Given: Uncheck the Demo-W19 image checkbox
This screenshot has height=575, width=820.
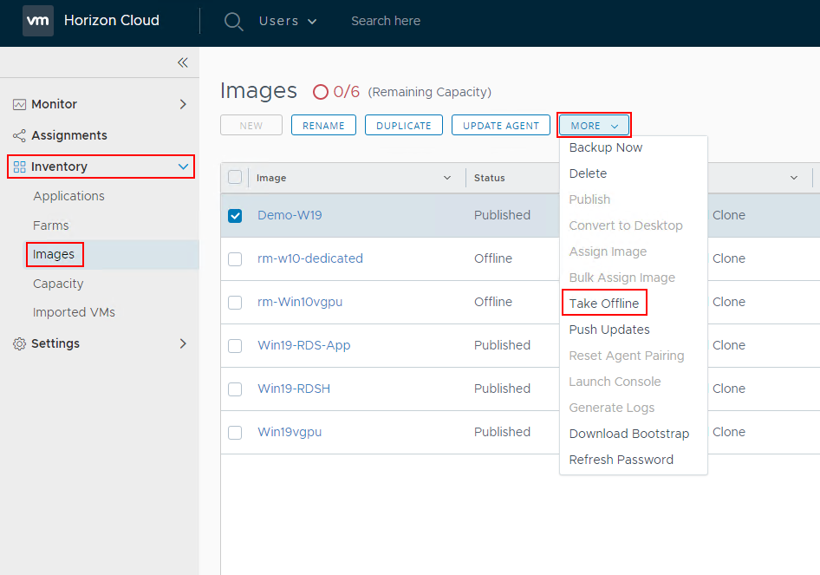Looking at the screenshot, I should tap(235, 215).
